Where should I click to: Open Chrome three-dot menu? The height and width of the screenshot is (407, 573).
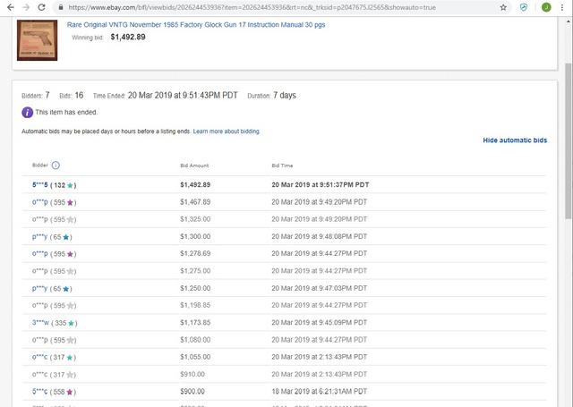click(x=562, y=7)
